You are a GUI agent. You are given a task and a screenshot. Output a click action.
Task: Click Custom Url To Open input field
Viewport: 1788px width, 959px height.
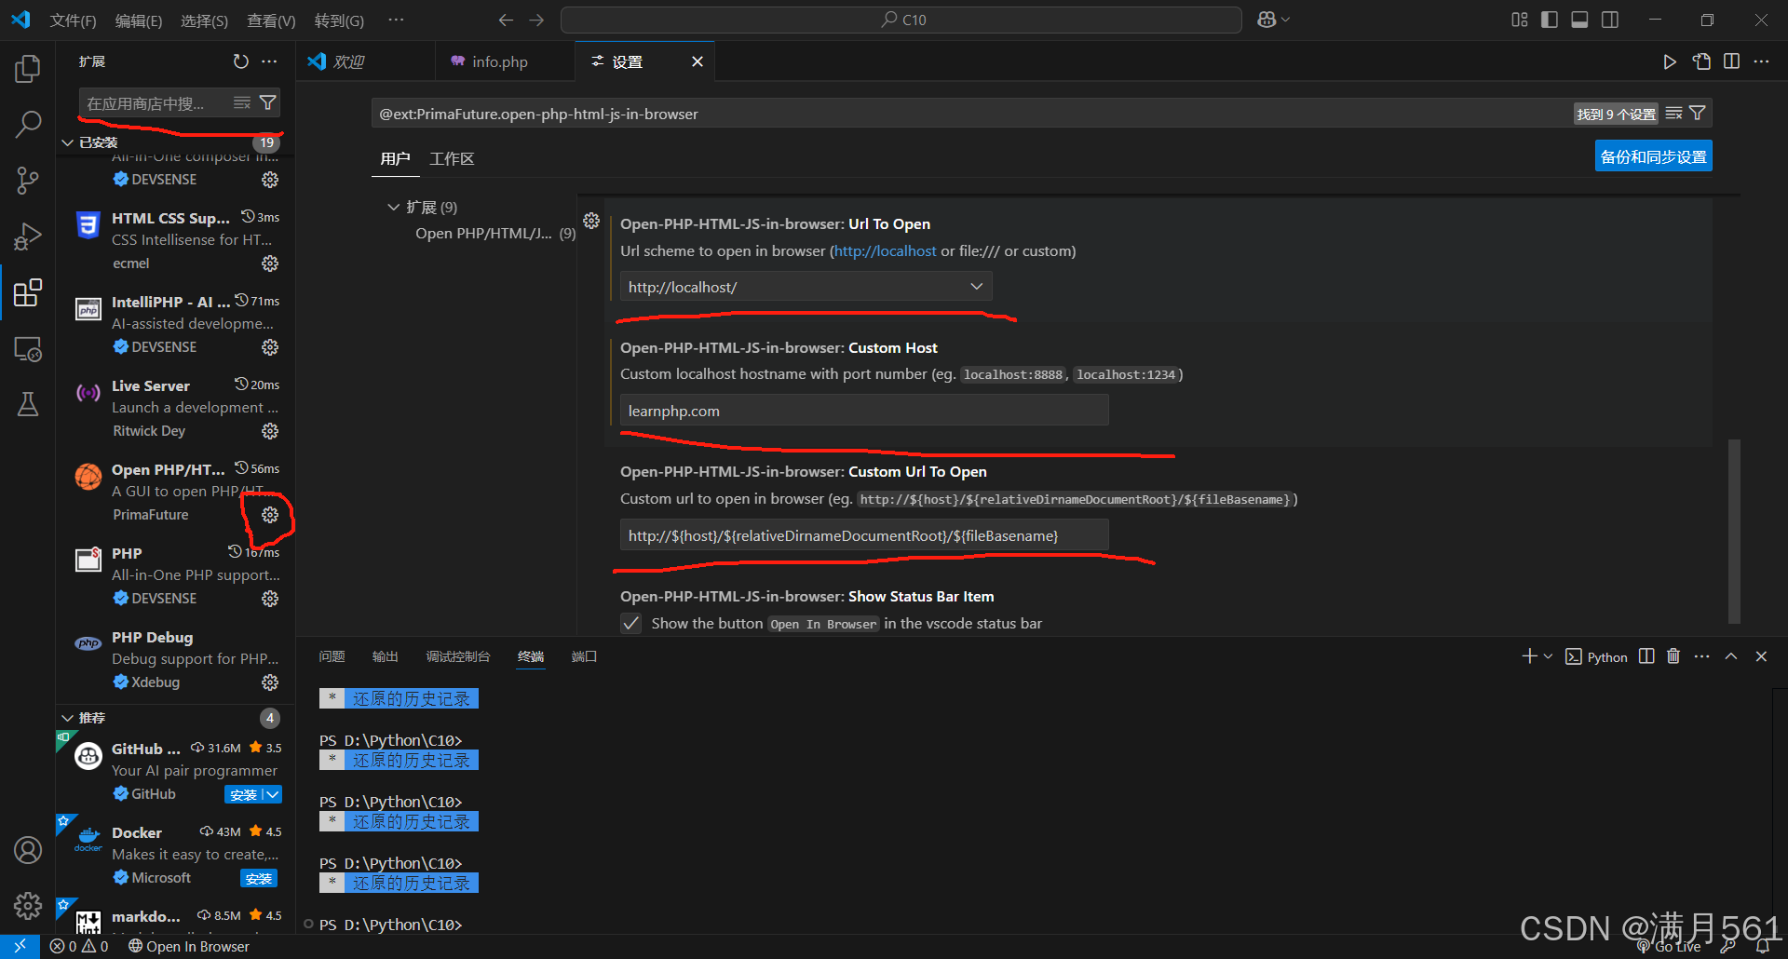point(864,535)
